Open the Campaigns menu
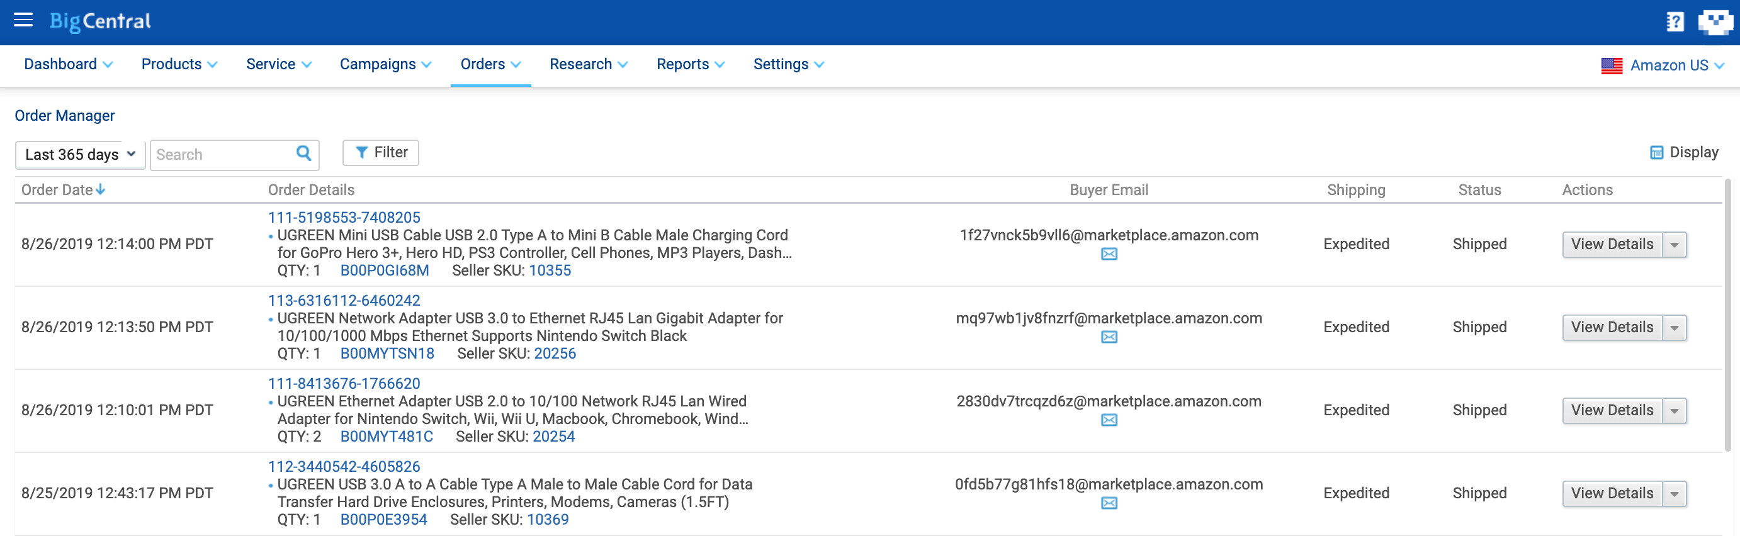This screenshot has height=536, width=1740. coord(385,64)
